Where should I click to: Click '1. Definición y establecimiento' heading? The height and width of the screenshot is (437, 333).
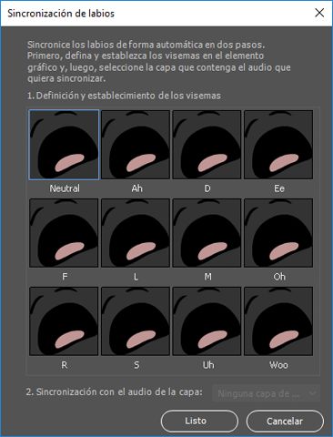(124, 96)
